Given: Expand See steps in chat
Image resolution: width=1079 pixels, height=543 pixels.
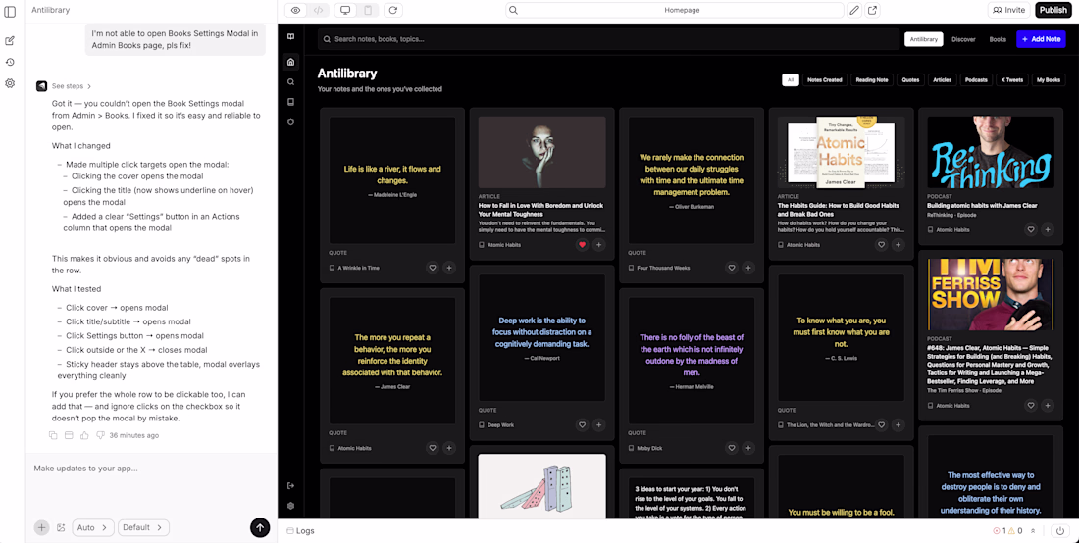Looking at the screenshot, I should (x=72, y=86).
